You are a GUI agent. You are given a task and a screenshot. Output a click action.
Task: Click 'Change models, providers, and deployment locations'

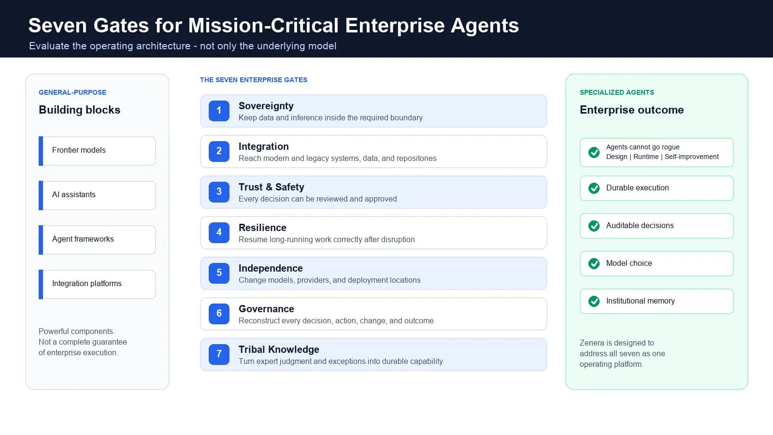329,280
